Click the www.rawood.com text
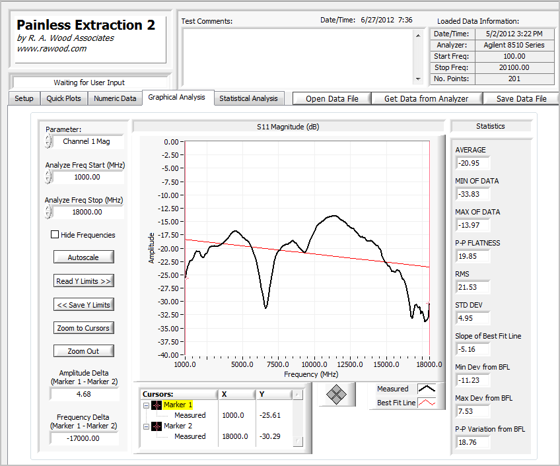The image size is (560, 466). point(52,49)
